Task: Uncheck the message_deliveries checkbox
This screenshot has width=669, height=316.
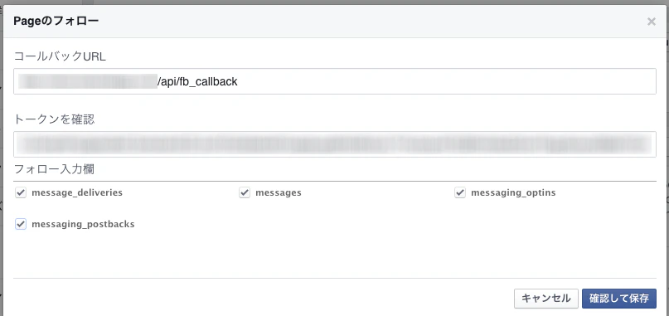Action: 21,192
